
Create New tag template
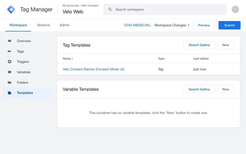(x=226, y=45)
